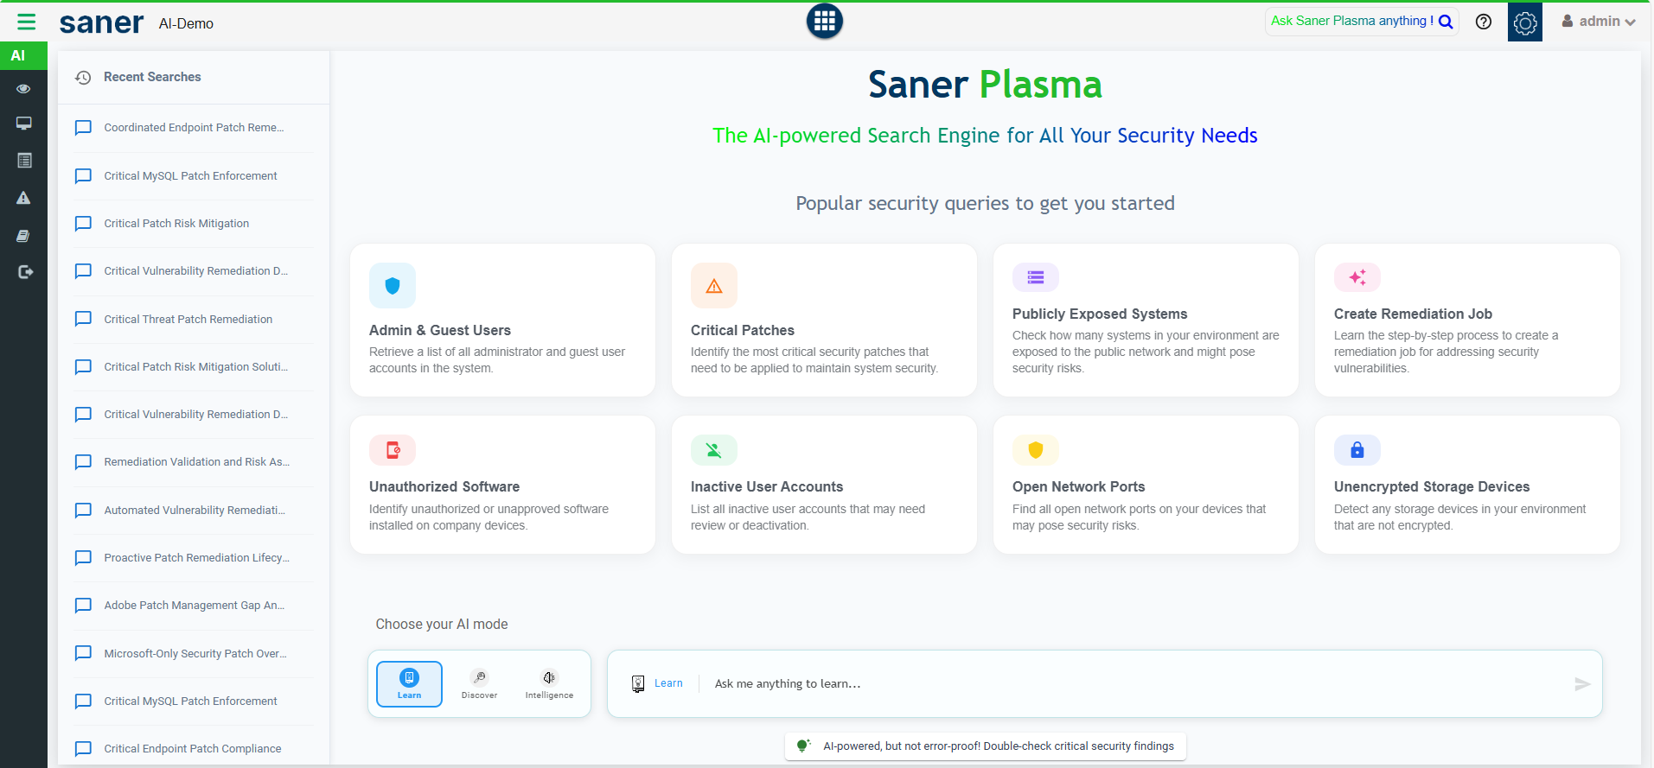Select Open Network Ports card description
Screen dimensions: 1654x768
tap(1139, 517)
